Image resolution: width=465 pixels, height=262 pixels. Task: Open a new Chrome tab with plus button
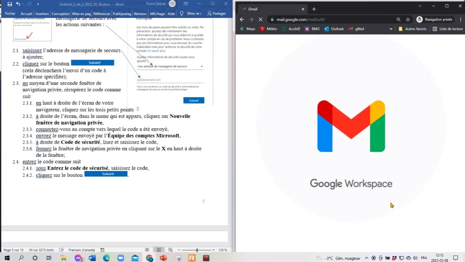[314, 9]
